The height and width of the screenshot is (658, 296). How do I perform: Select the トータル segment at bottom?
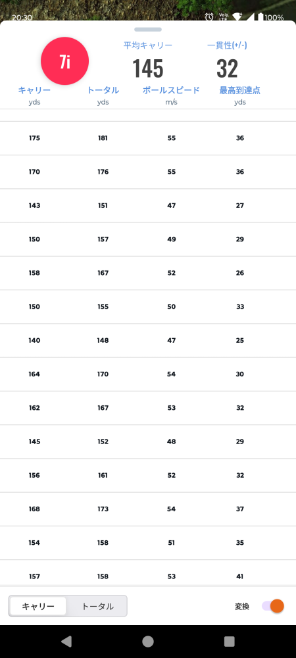[x=97, y=606]
